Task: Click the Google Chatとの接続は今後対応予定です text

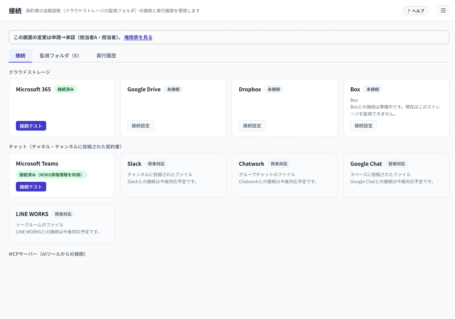Action: (x=392, y=182)
